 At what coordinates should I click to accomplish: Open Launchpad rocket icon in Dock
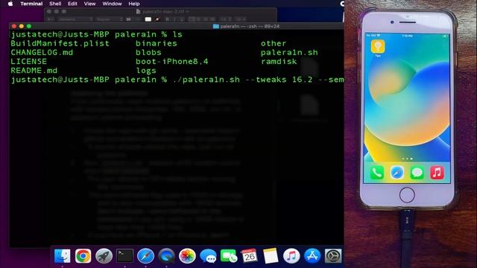(x=104, y=256)
